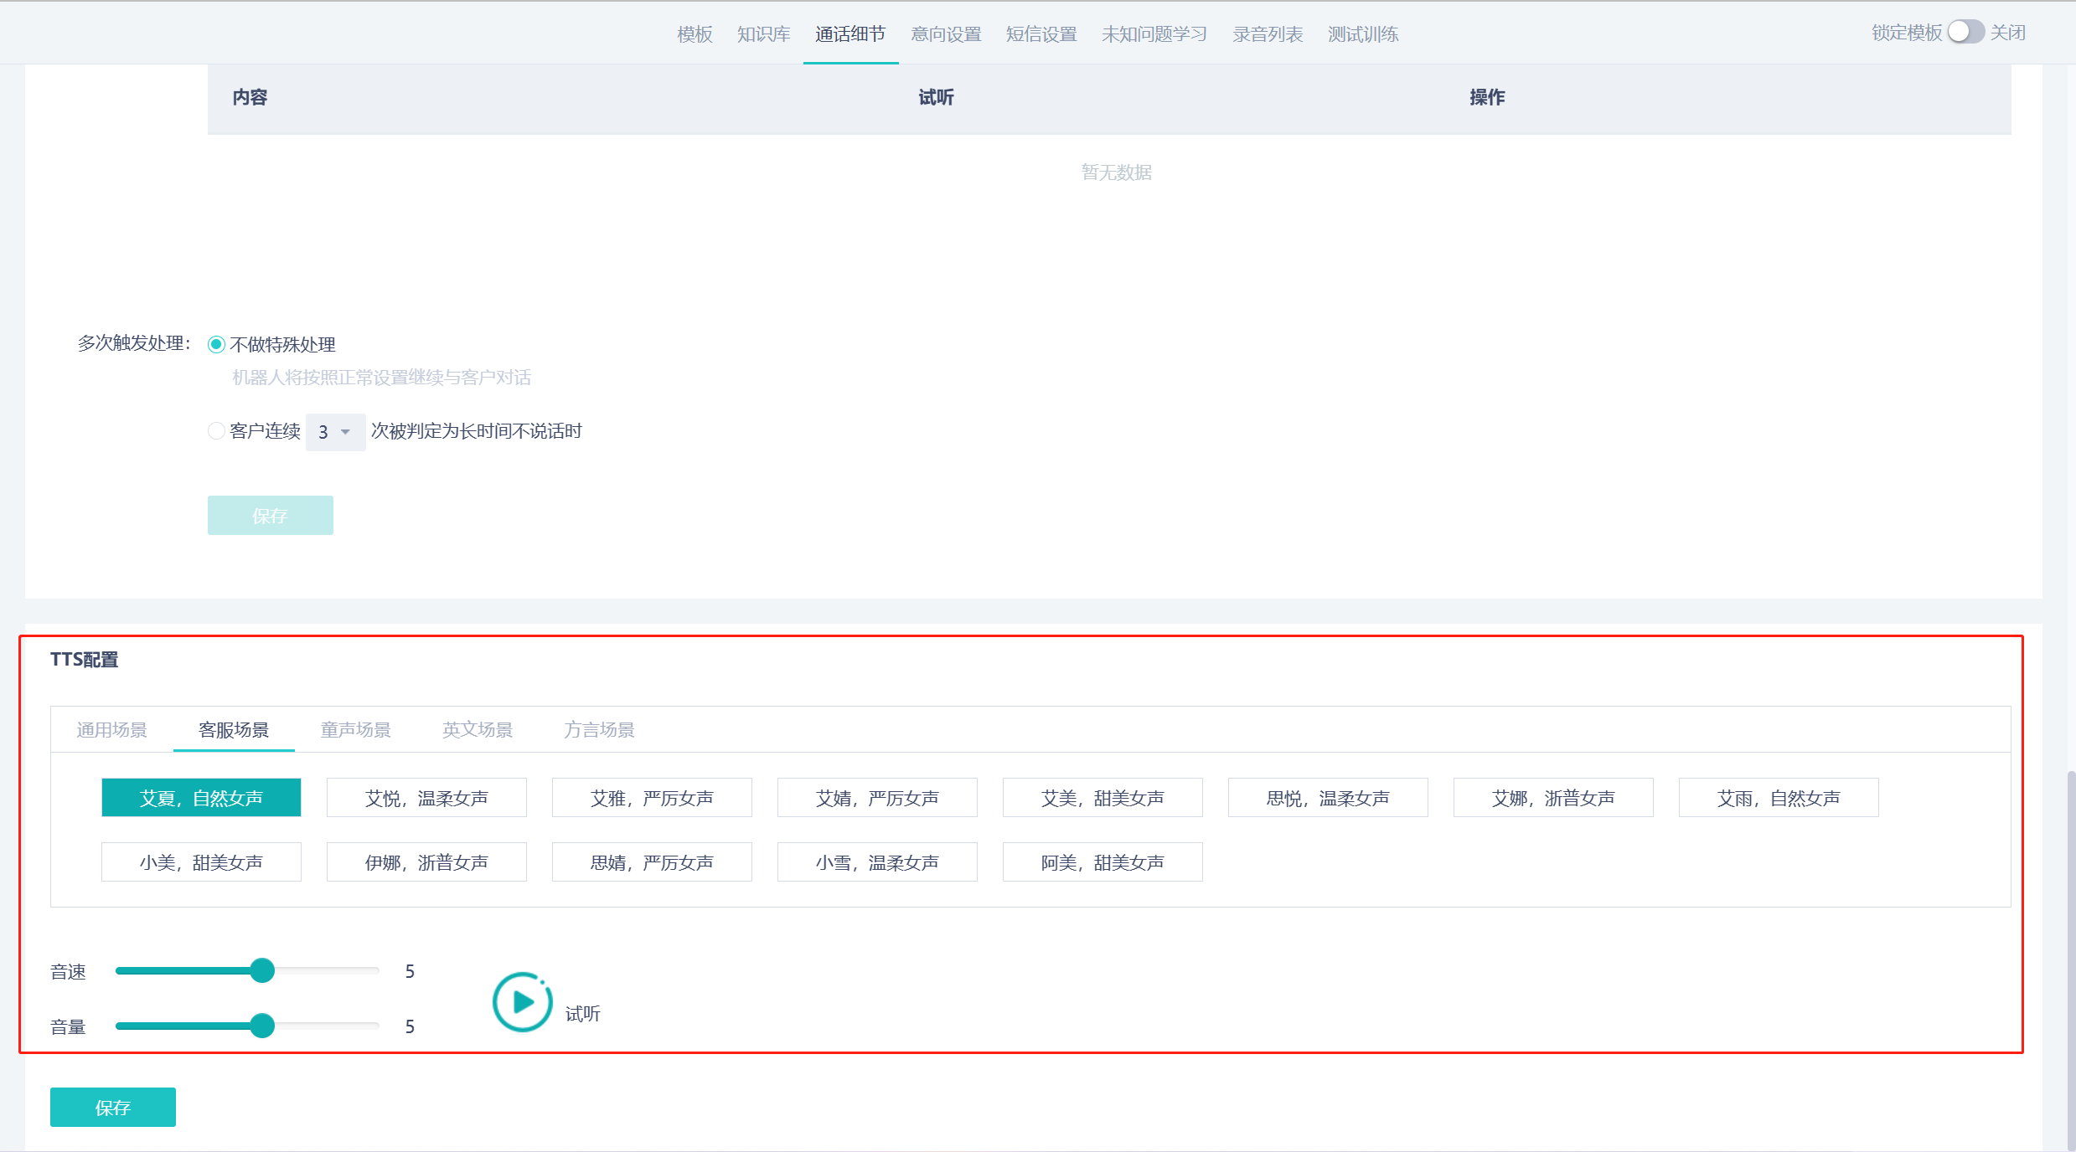Switch to the 客服场景 voice tab
2076x1152 pixels.
pos(234,729)
